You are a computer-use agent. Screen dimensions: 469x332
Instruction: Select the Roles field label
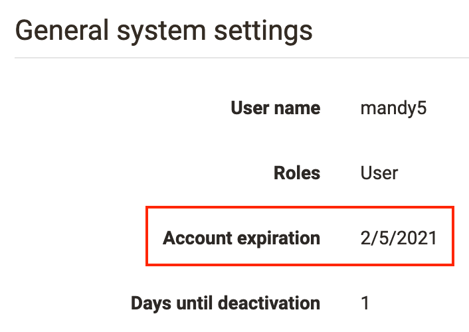tap(297, 173)
